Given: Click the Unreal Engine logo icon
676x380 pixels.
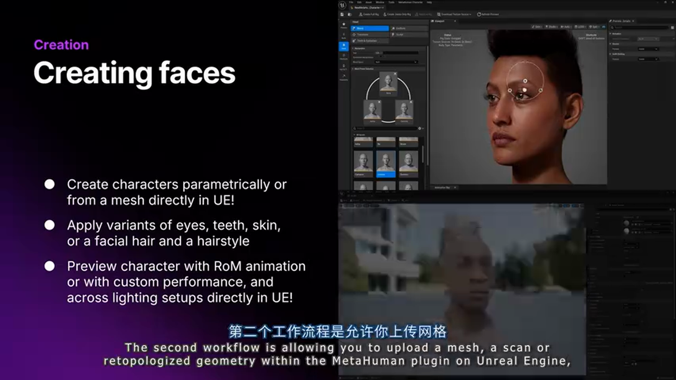Looking at the screenshot, I should coord(342,5).
